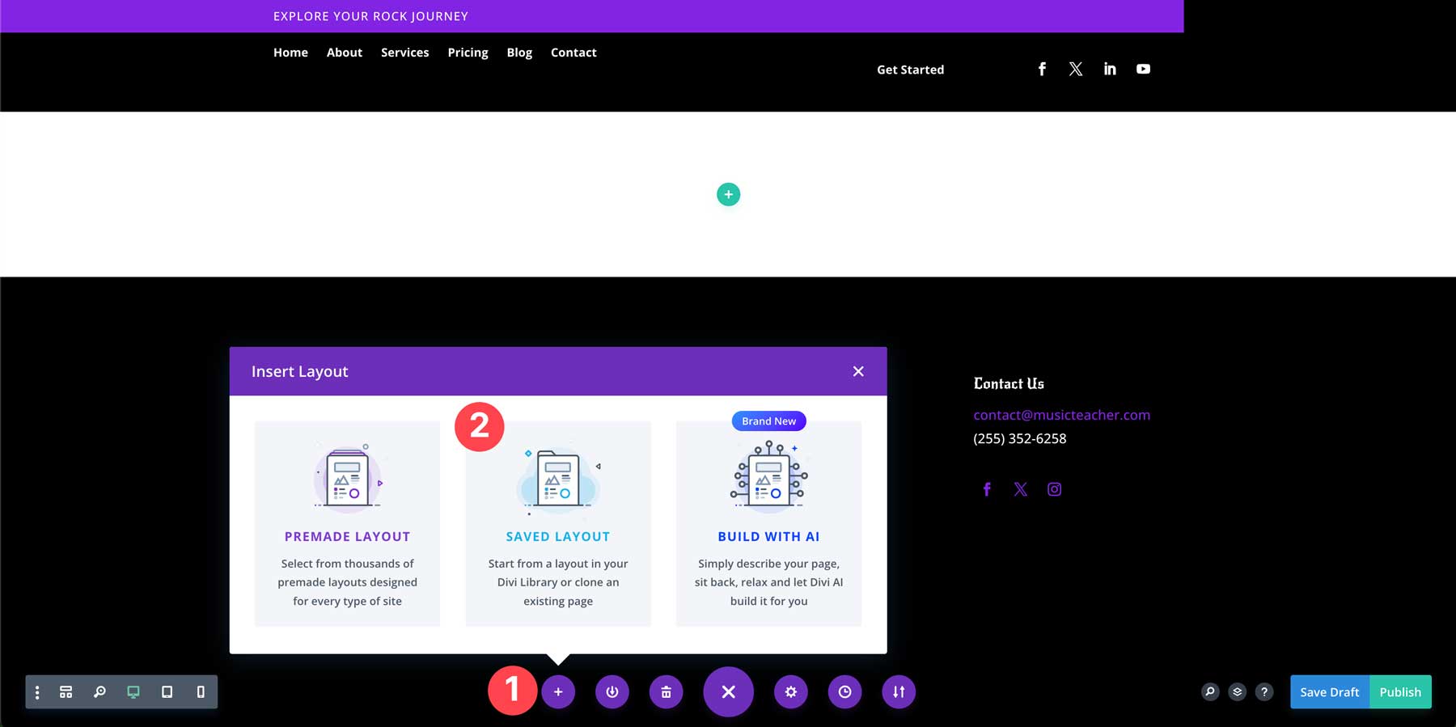Choose the Saved Layout card
Image resolution: width=1456 pixels, height=727 pixels.
click(558, 523)
